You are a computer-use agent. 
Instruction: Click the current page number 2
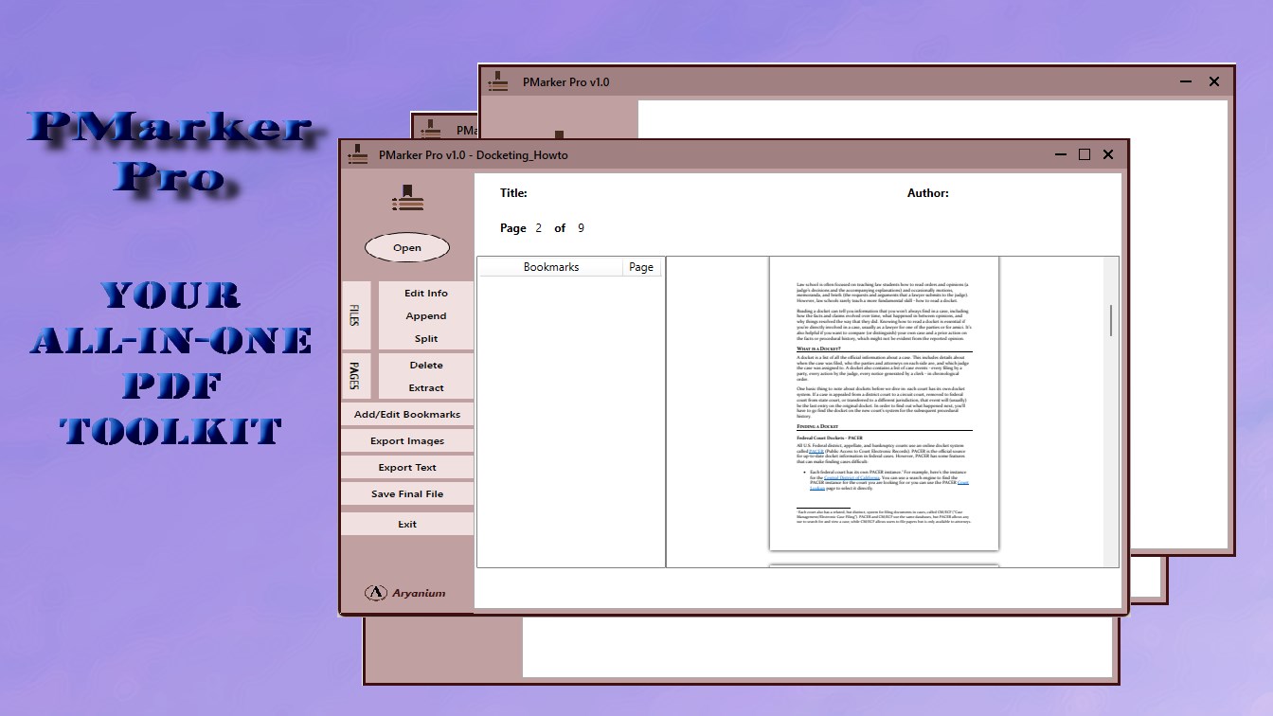[x=539, y=228]
